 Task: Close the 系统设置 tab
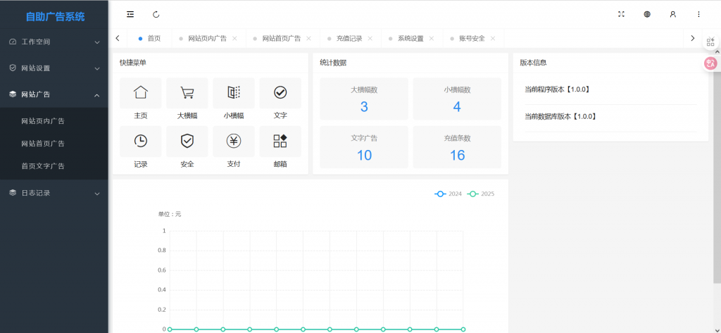432,39
